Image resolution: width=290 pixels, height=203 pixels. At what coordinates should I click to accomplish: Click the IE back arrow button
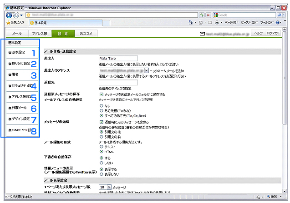[x=9, y=15]
